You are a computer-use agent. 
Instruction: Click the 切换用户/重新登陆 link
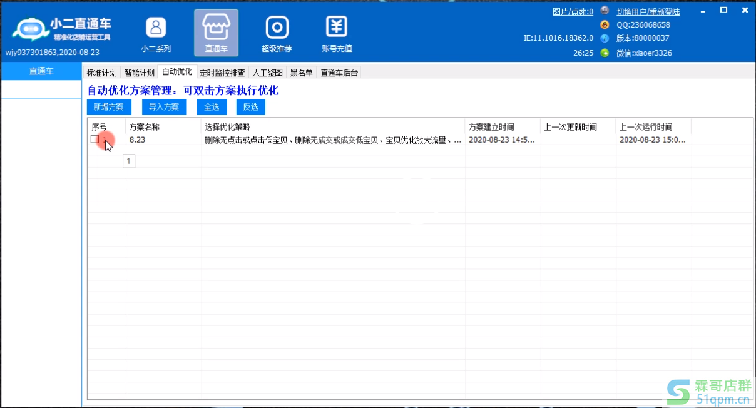click(x=648, y=12)
